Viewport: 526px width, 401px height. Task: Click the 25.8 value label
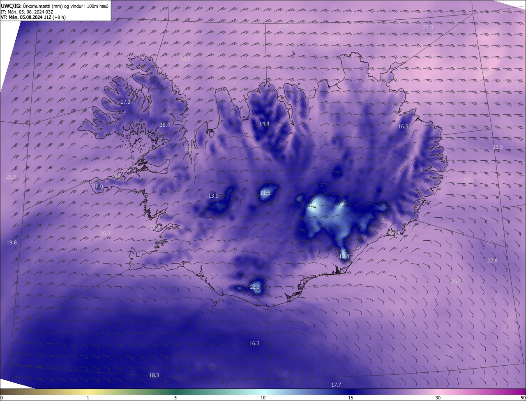[116, 176]
